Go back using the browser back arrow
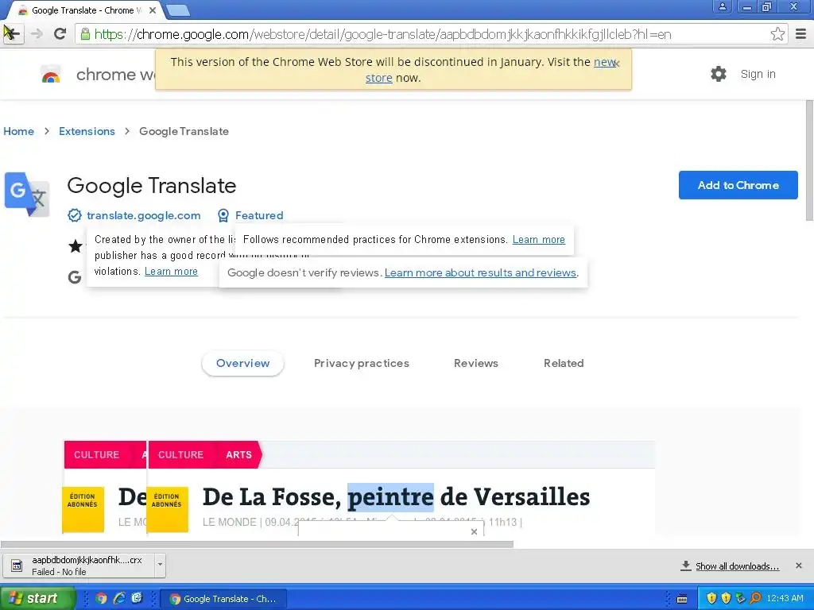The image size is (814, 610). (13, 34)
